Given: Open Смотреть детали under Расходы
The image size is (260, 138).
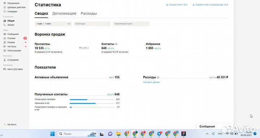Looking at the screenshot, I should tap(151, 82).
